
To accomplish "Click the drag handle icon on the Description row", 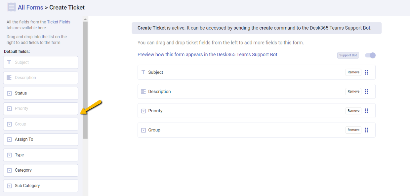I will pyautogui.click(x=366, y=91).
